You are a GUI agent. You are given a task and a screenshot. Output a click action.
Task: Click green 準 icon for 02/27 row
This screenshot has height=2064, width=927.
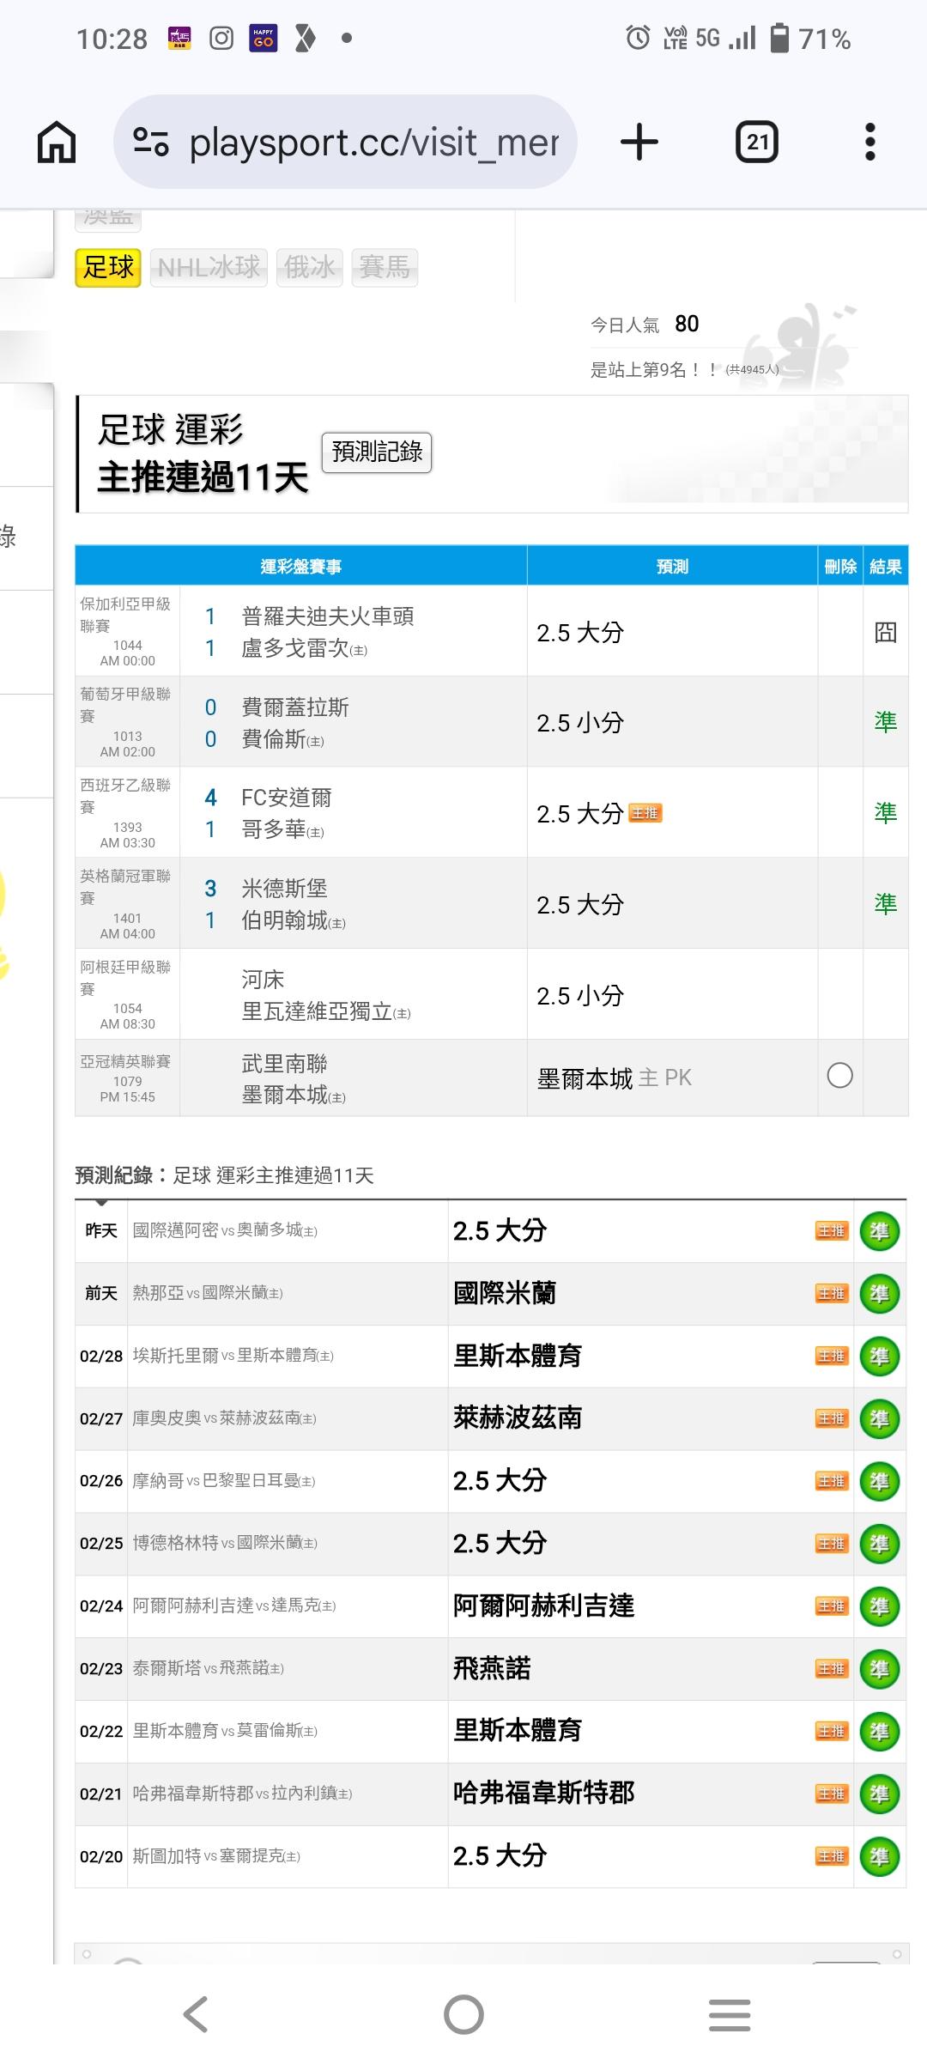click(x=880, y=1418)
